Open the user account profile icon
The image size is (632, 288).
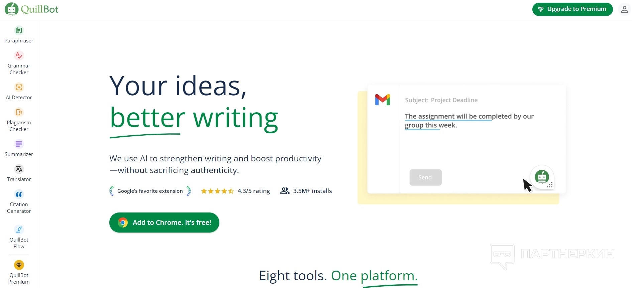[x=624, y=9]
